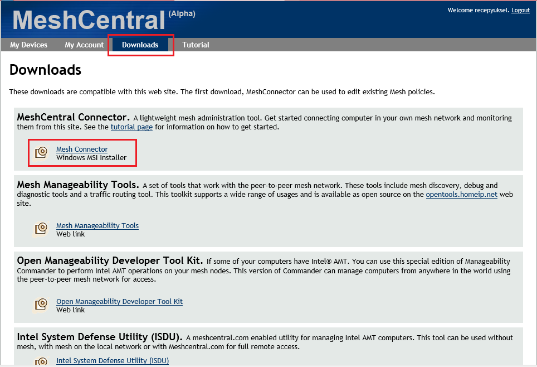Click the Mesh Manageability Tools disc icon
This screenshot has width=537, height=367.
[41, 229]
